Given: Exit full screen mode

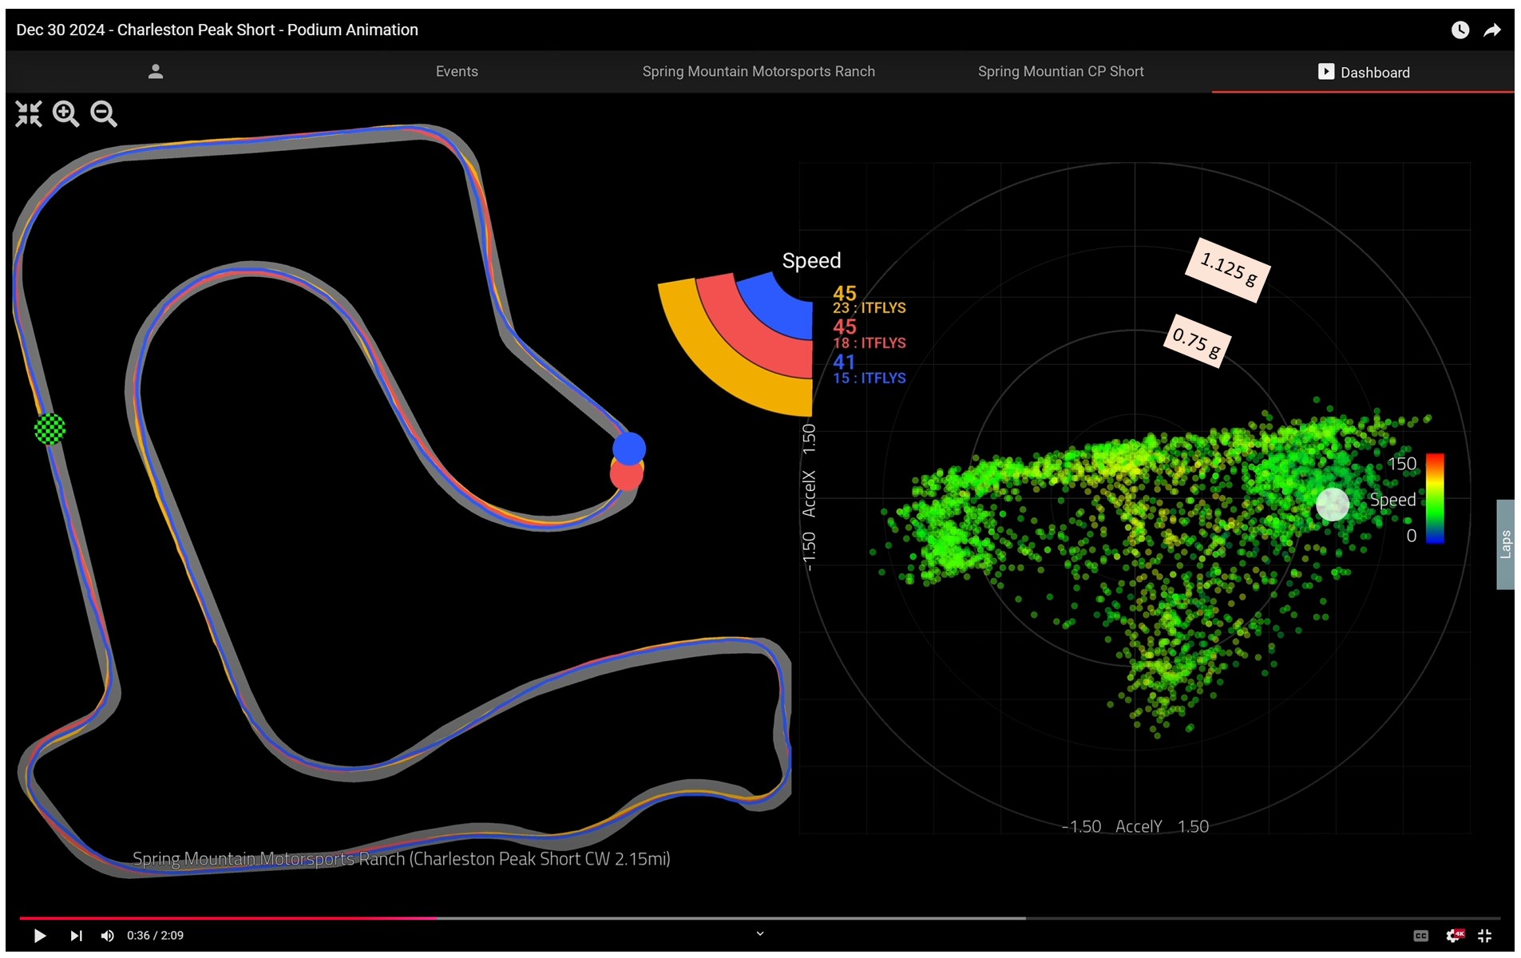Looking at the screenshot, I should tap(1485, 936).
